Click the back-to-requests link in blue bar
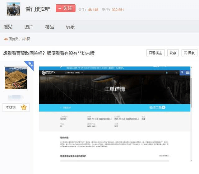Screen dimensions: 199x174 (x=66, y=108)
